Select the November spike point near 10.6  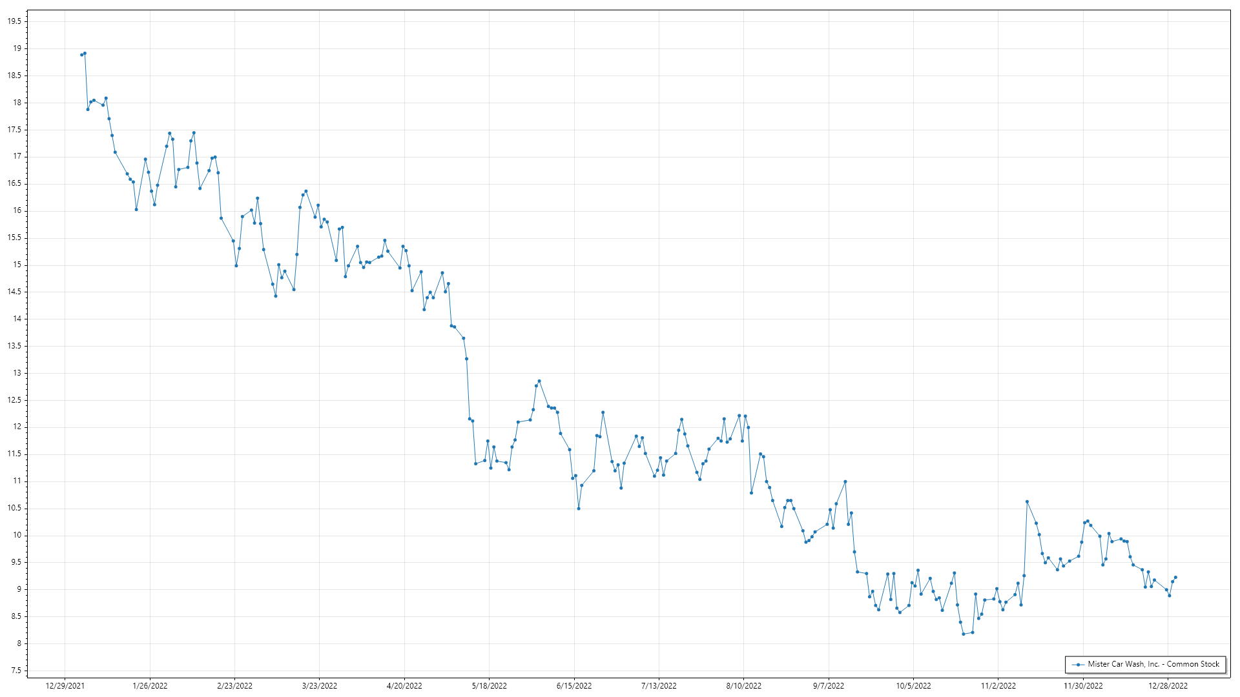click(x=1027, y=501)
